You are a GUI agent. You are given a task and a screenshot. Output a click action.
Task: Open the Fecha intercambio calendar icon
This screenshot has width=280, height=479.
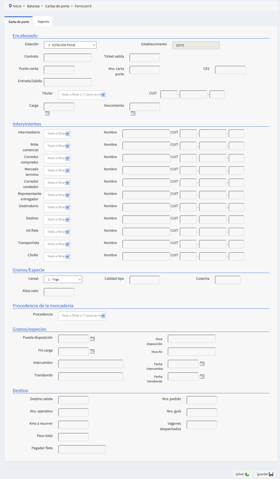click(202, 364)
